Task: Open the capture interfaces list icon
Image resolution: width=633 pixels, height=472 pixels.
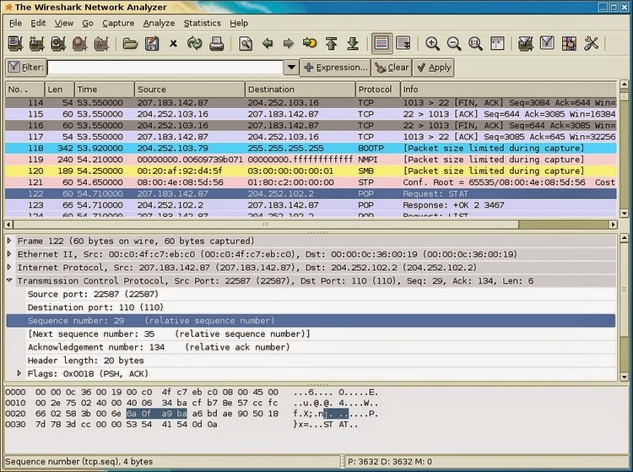Action: pos(15,43)
